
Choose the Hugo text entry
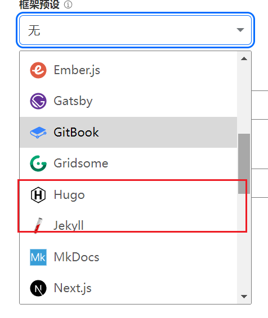pos(69,195)
